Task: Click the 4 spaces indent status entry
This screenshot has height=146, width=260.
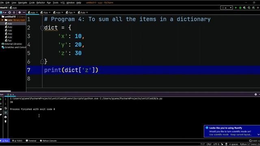Action: [x=234, y=144]
